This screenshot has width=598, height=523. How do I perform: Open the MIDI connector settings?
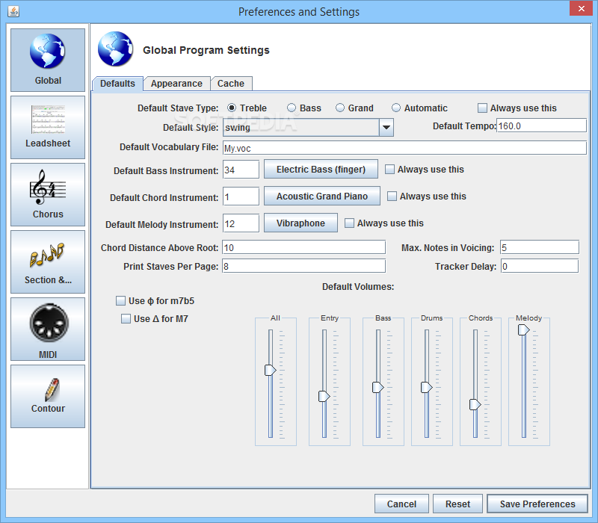(x=48, y=329)
